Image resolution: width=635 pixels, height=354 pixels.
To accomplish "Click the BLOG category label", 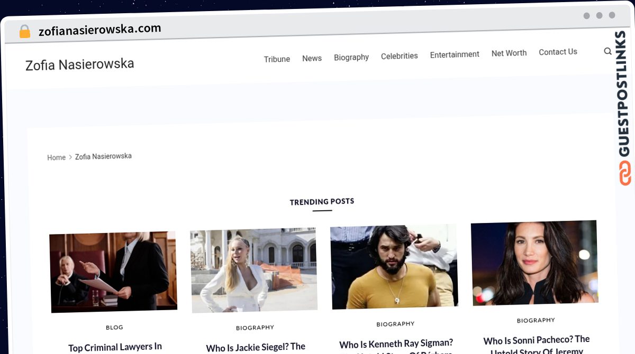I will pyautogui.click(x=114, y=328).
